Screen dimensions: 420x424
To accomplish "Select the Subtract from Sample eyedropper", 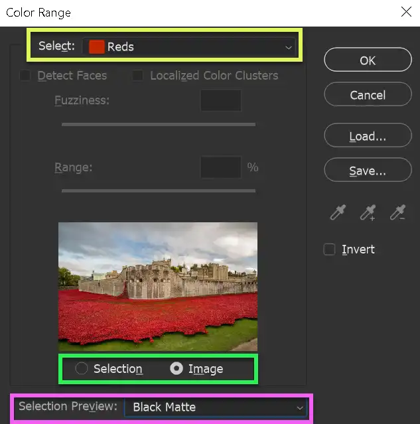I will click(397, 212).
